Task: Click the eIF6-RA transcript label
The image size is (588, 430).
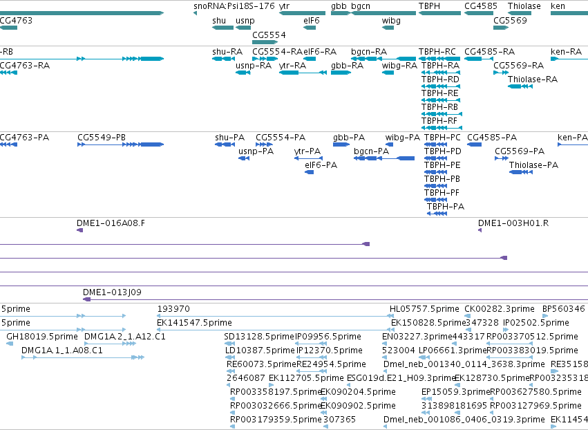Action: 320,51
